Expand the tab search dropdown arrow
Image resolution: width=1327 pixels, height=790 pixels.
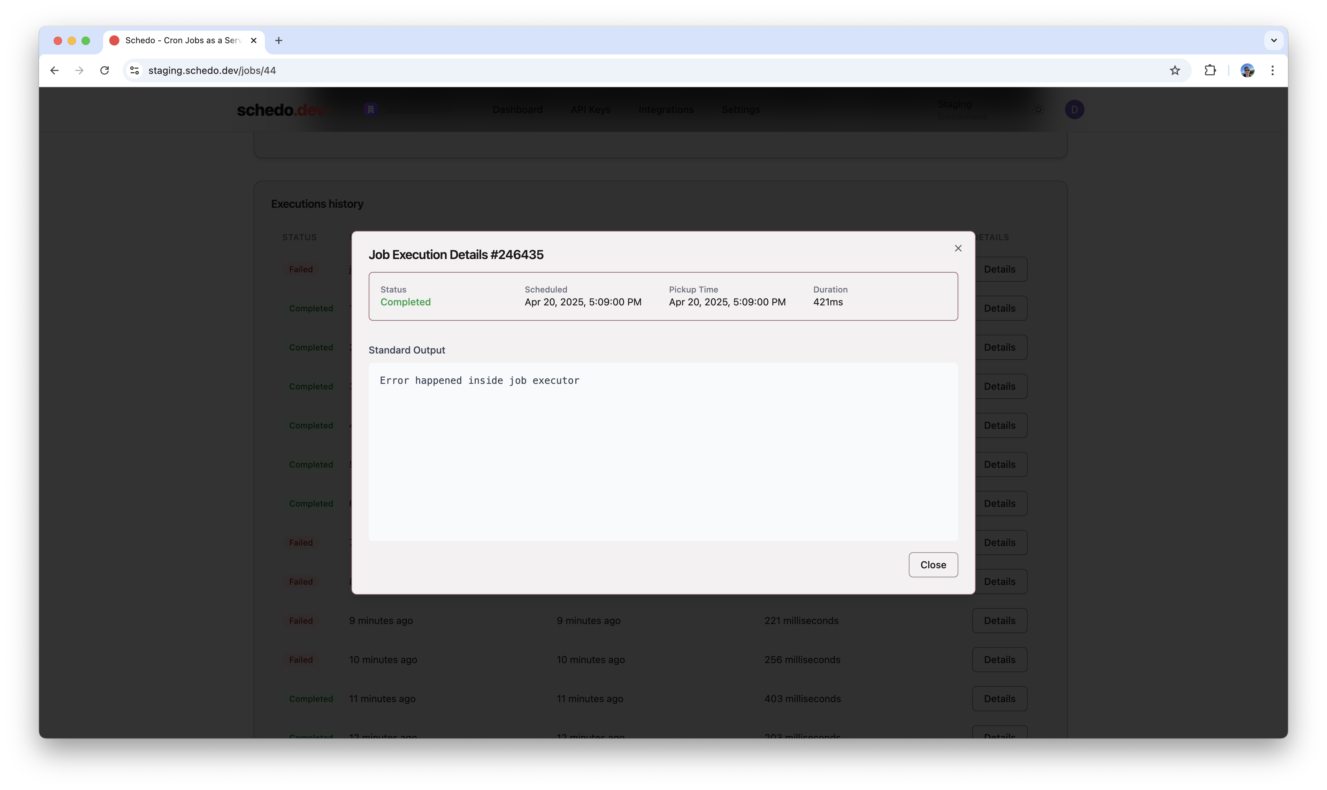tap(1273, 40)
